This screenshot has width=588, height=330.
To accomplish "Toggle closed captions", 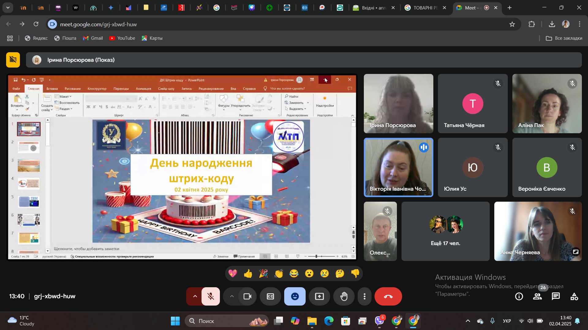I will click(270, 296).
